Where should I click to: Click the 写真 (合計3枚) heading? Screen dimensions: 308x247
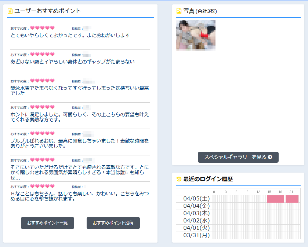pos(200,11)
